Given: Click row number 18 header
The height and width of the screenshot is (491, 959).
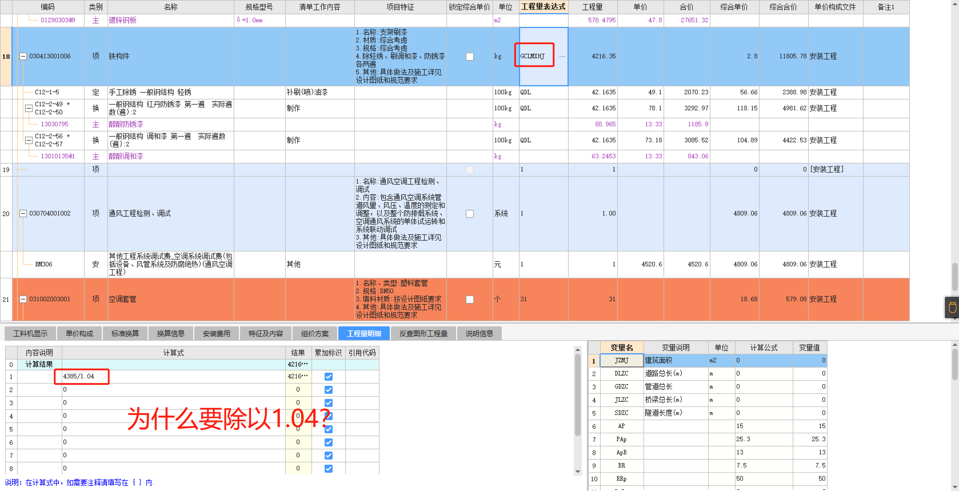Looking at the screenshot, I should click(6, 57).
